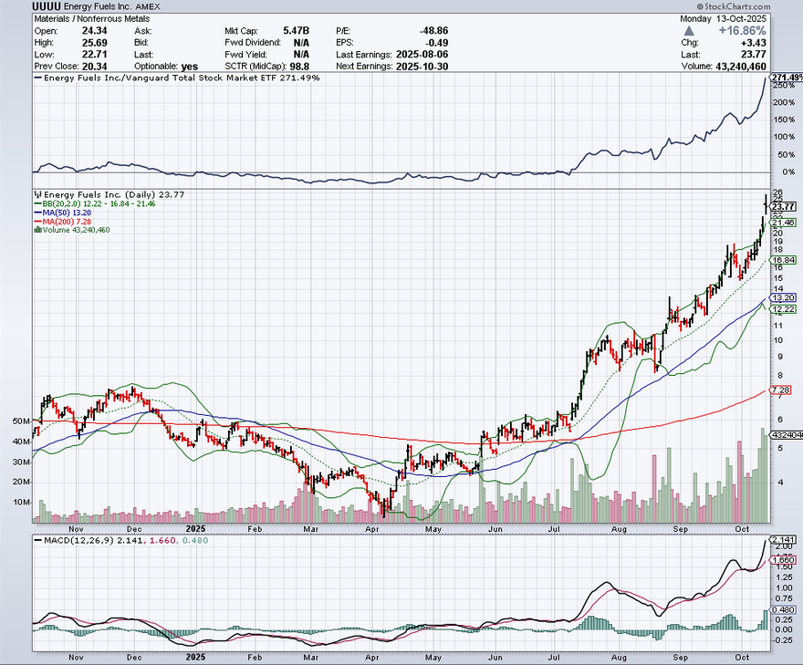Click the gray up-arrow change icon
The width and height of the screenshot is (803, 665).
coord(689,31)
